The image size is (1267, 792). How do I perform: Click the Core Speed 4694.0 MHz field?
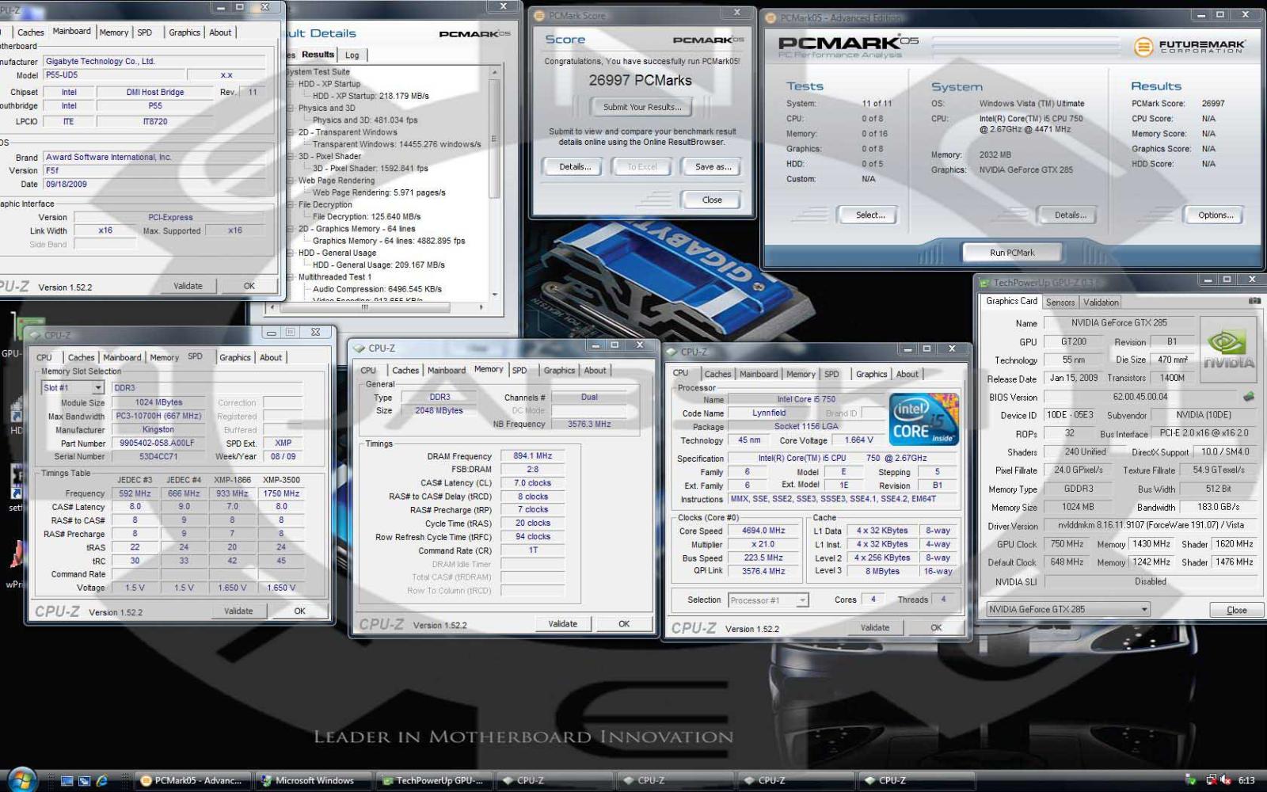pos(763,531)
